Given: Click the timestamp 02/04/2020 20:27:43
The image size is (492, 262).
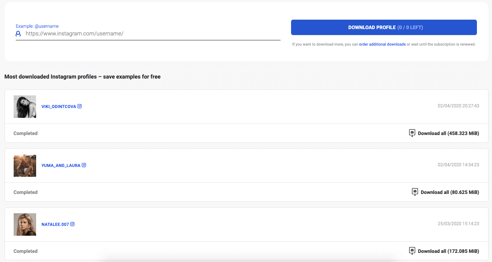Looking at the screenshot, I should click(x=458, y=106).
